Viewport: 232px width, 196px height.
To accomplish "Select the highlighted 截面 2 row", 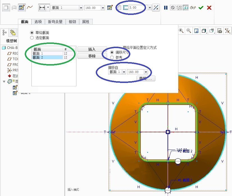I will pos(54,57).
